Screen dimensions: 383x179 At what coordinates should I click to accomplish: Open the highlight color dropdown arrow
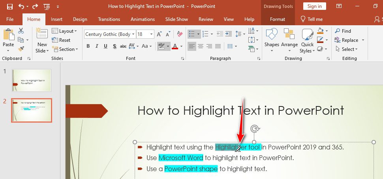point(168,46)
